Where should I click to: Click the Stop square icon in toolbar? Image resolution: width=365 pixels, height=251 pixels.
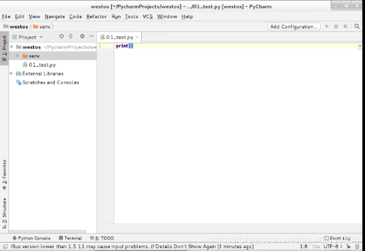tap(346, 27)
